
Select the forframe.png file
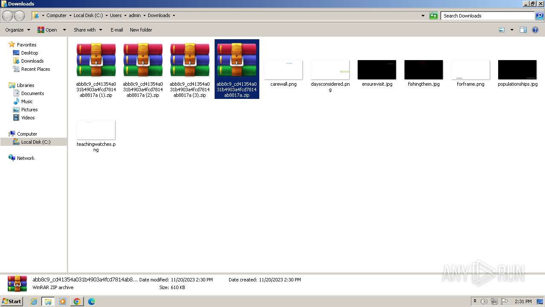[x=471, y=72]
